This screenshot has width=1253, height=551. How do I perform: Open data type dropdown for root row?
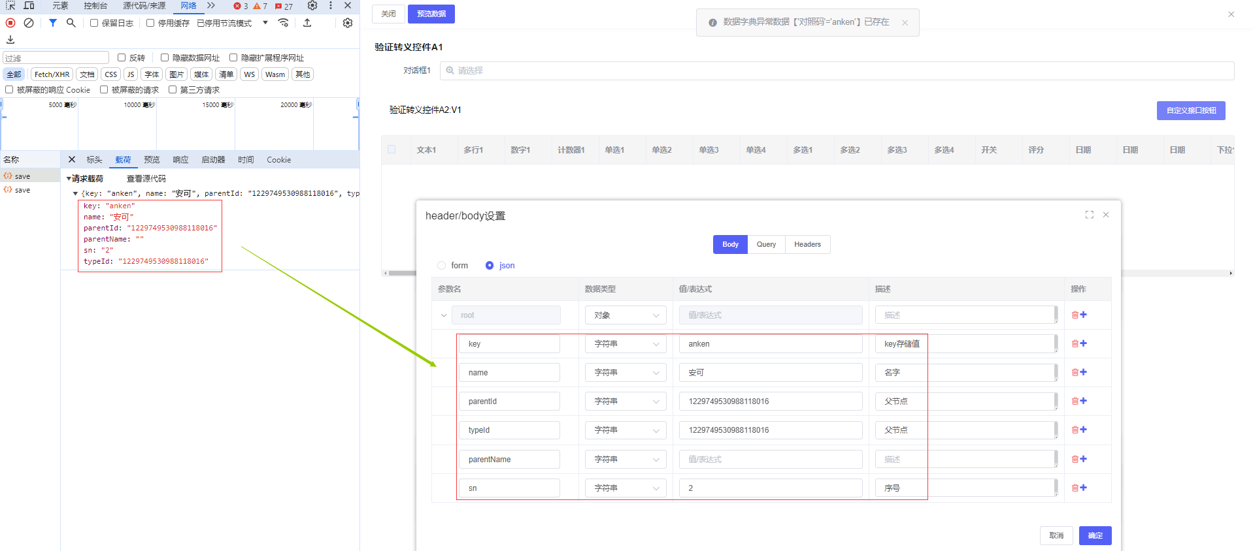click(x=626, y=315)
